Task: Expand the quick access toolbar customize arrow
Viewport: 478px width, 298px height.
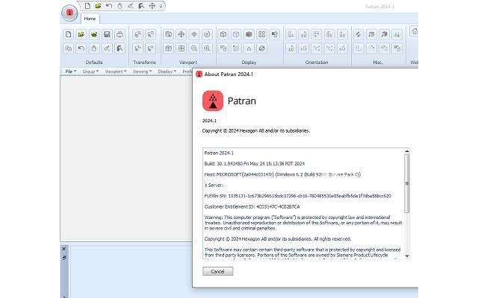Action: (161, 6)
